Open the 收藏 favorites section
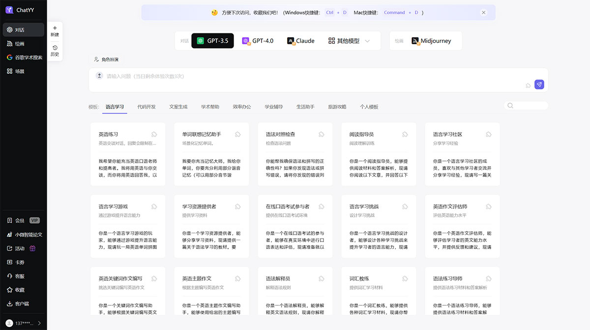This screenshot has width=590, height=330. 20,289
